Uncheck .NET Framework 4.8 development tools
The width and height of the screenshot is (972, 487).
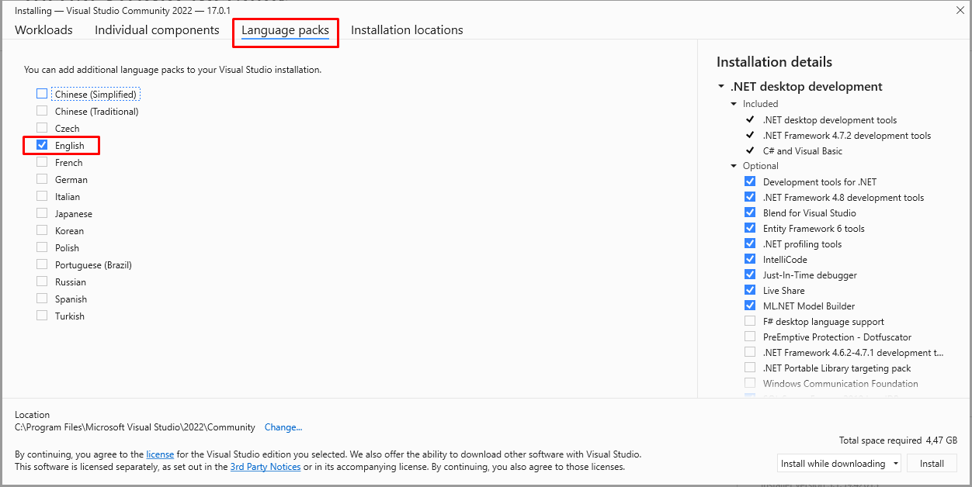[750, 197]
